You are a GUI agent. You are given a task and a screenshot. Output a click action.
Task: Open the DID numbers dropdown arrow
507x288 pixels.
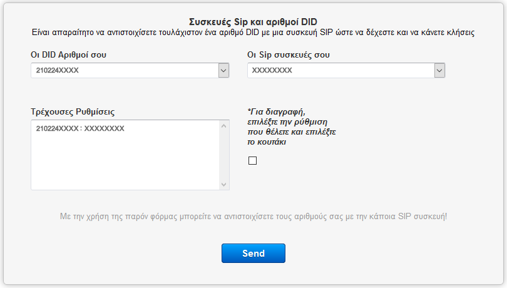pos(223,71)
